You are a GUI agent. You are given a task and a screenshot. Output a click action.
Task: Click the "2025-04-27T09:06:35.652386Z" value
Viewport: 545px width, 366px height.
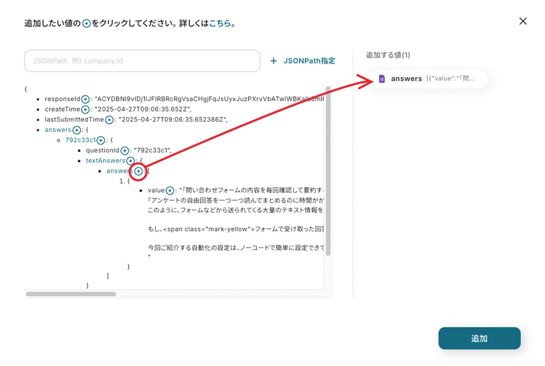click(172, 119)
